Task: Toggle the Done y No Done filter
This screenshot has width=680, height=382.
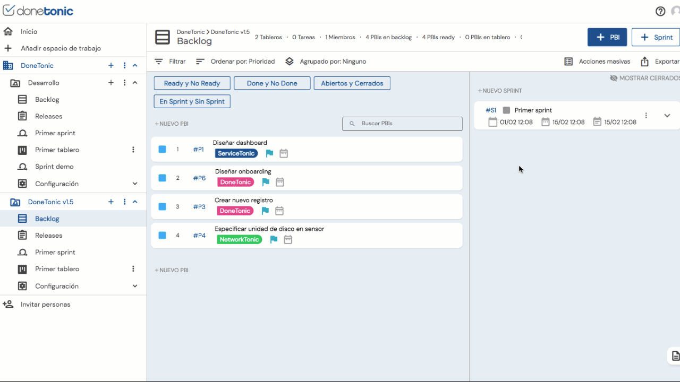Action: tap(272, 83)
